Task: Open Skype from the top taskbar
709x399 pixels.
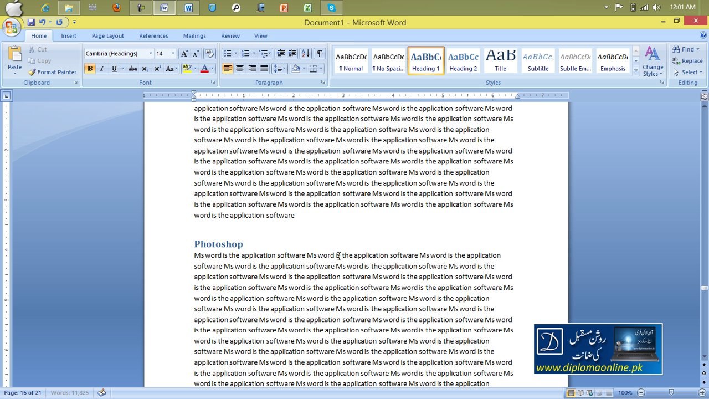Action: click(331, 8)
